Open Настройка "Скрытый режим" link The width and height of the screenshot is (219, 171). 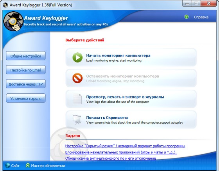click(125, 146)
